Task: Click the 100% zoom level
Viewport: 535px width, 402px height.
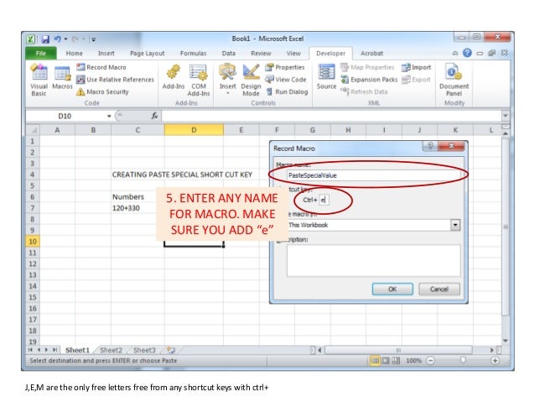Action: point(413,360)
